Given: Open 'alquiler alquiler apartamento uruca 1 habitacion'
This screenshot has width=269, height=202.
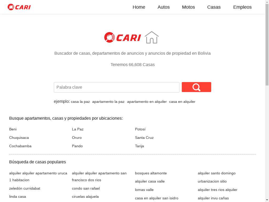Looking at the screenshot, I should pyautogui.click(x=38, y=176).
